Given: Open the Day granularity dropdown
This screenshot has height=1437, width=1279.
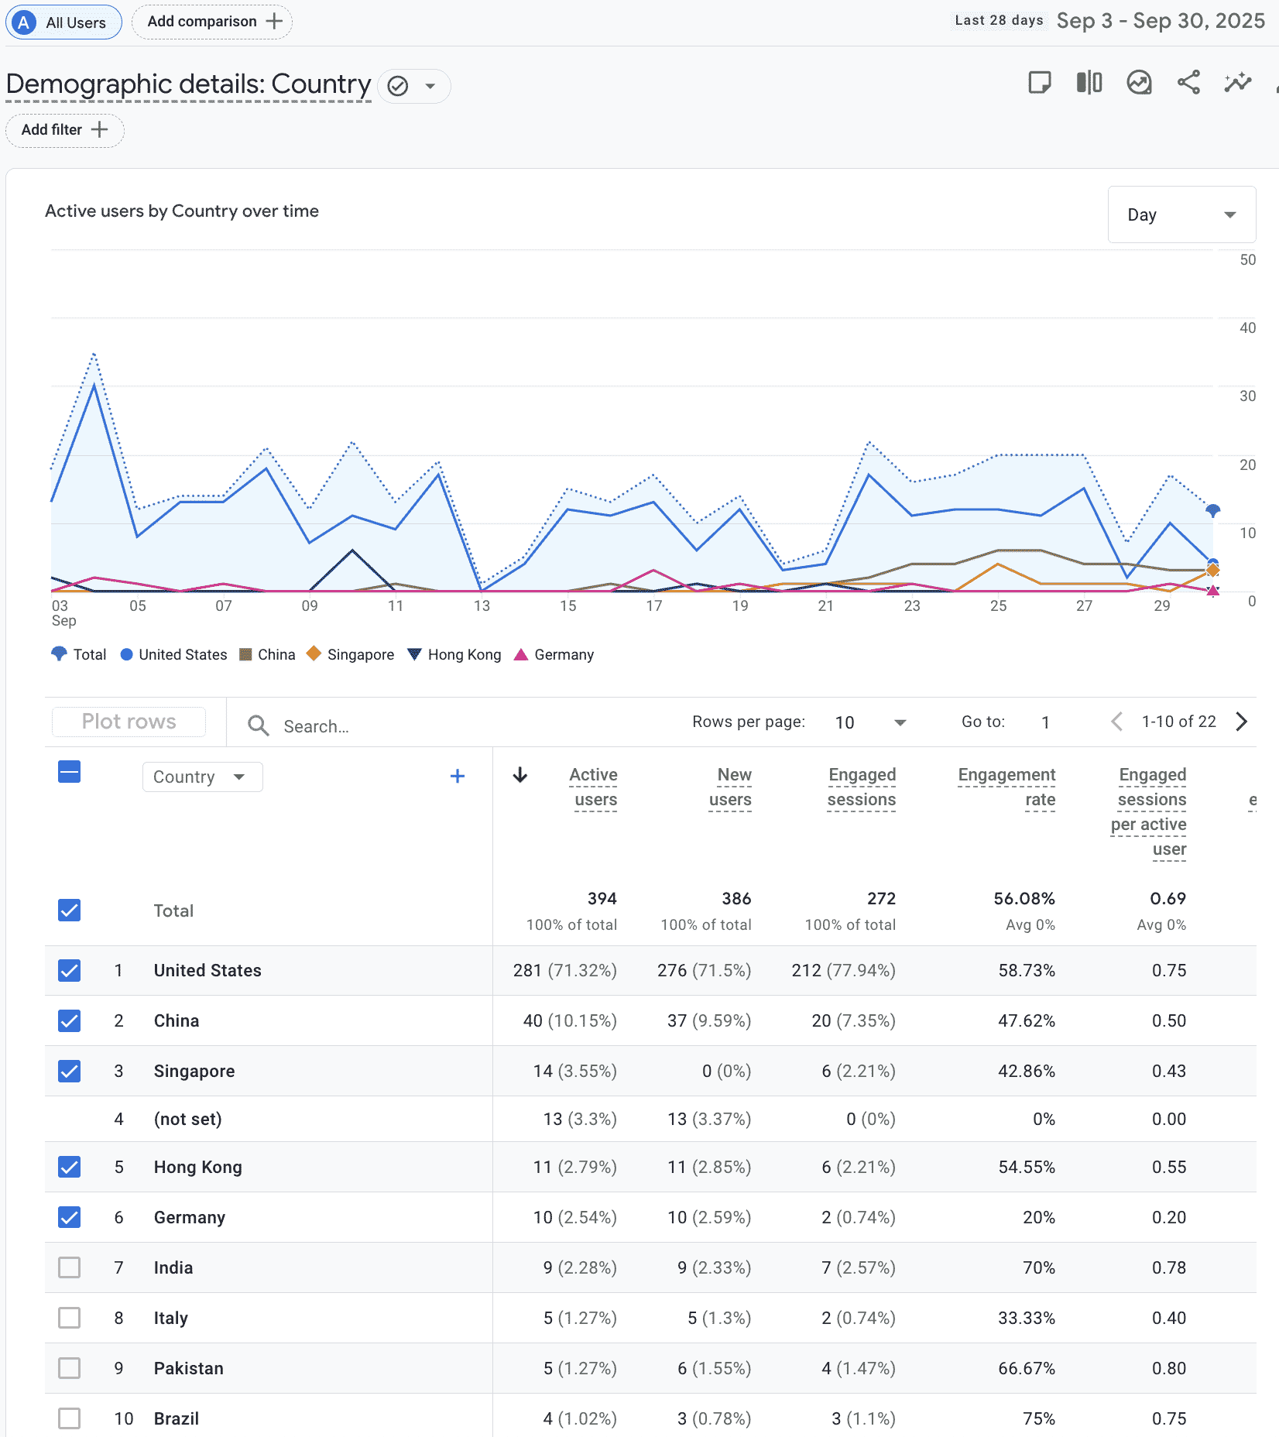Looking at the screenshot, I should coord(1181,214).
